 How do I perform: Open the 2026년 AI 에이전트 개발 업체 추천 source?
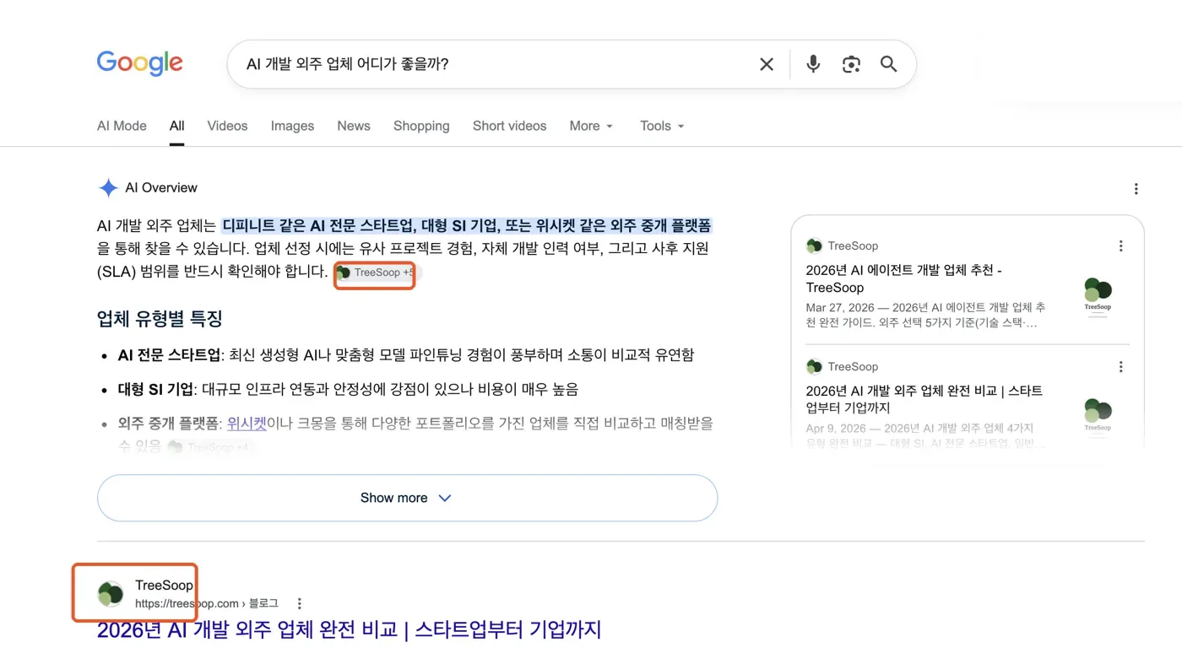point(904,279)
